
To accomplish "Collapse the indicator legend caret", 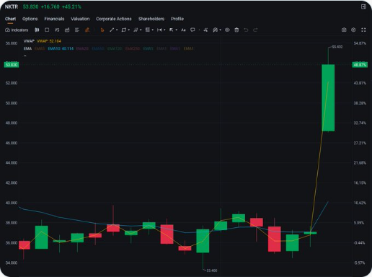I will pyautogui.click(x=25, y=56).
